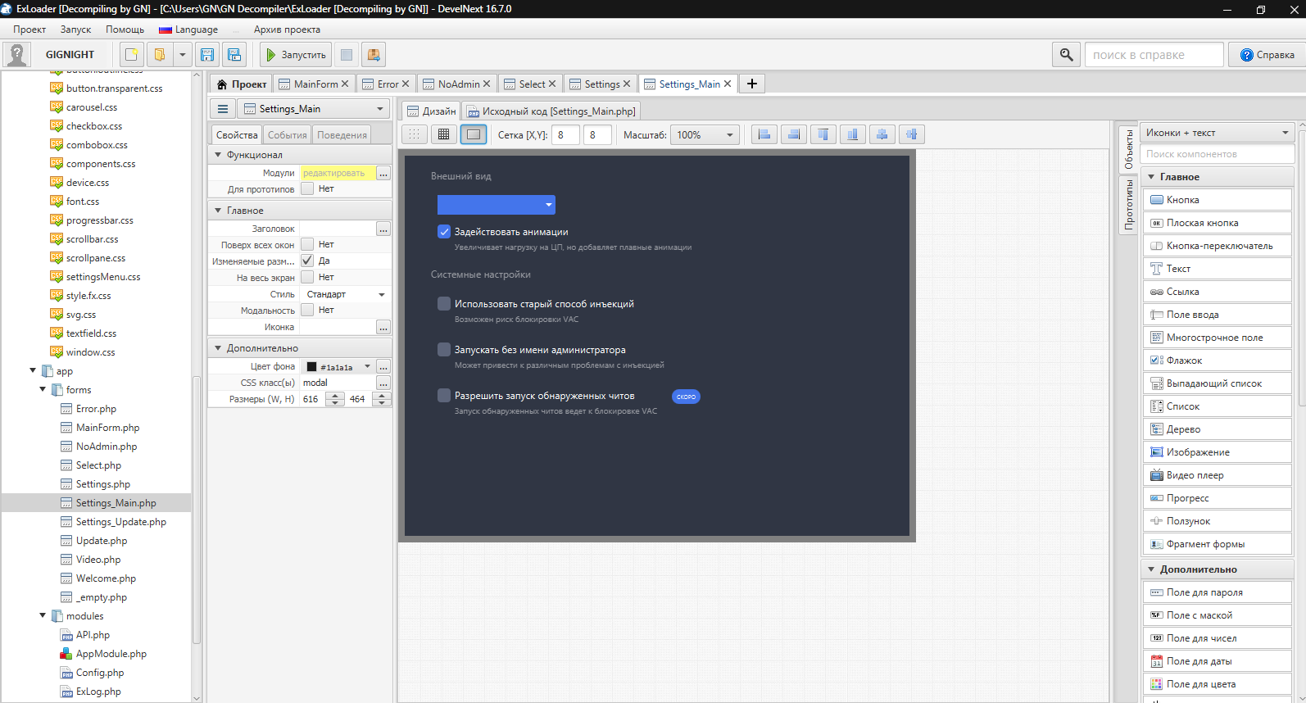The width and height of the screenshot is (1306, 703).
Task: Open the Масштаб 100% dropdown
Action: (705, 134)
